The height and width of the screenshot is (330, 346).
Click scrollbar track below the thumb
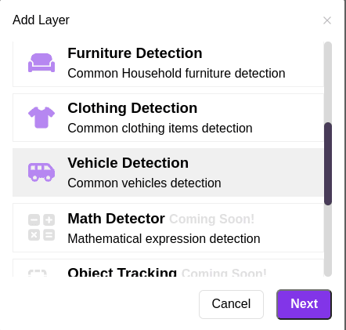point(328,241)
